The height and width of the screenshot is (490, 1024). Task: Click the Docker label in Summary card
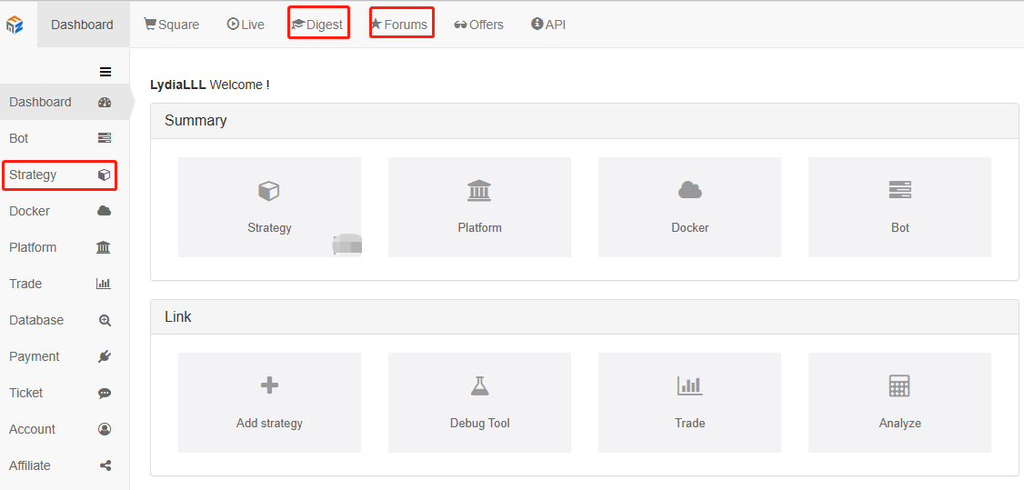pos(690,227)
